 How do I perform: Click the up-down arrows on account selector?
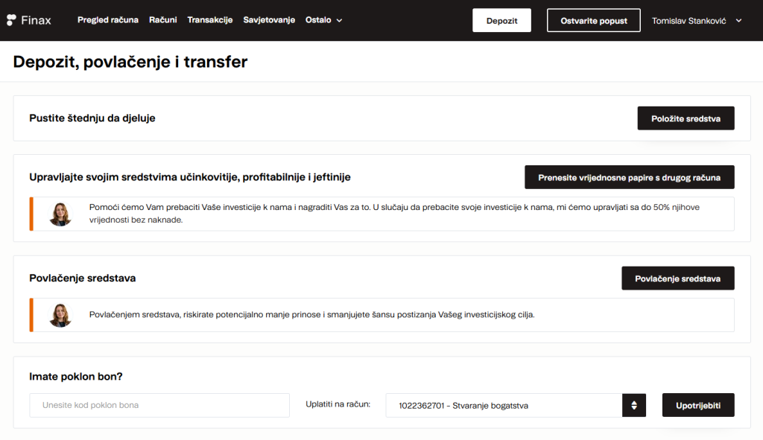point(633,405)
